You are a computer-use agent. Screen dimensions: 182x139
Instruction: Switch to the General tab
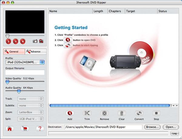tap(14, 52)
